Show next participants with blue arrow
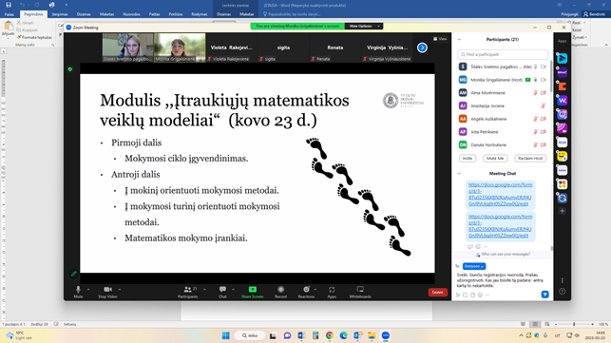Screen dimensions: 611x343 pos(422,48)
